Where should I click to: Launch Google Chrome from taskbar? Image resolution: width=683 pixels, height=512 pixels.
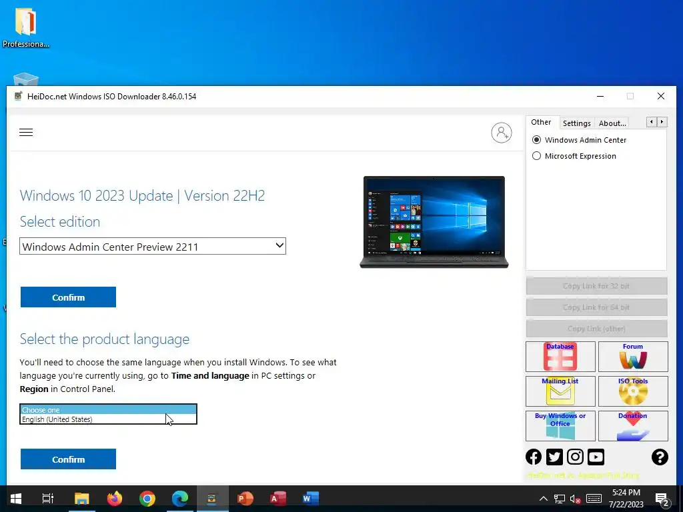click(x=147, y=499)
